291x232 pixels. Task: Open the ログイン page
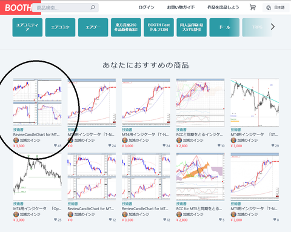146,7
